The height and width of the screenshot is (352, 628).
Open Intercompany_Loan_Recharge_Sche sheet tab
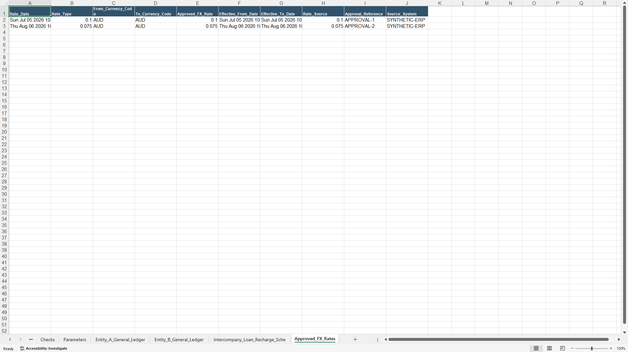(x=249, y=340)
